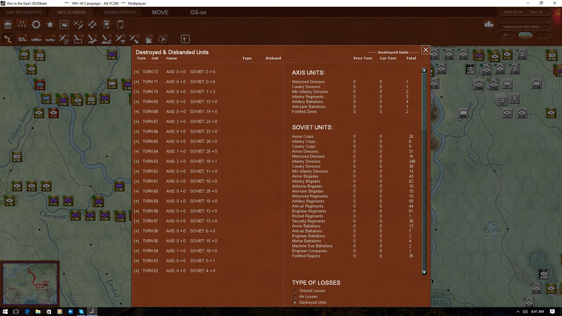Image resolution: width=562 pixels, height=316 pixels.
Task: Select the F6 bomb unit icon
Action: pos(78,39)
